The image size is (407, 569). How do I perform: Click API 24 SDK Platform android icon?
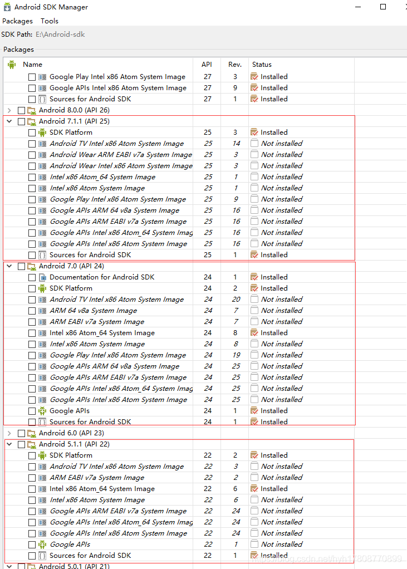tap(42, 288)
